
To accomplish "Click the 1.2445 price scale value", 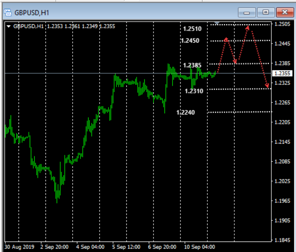I will click(x=283, y=44).
